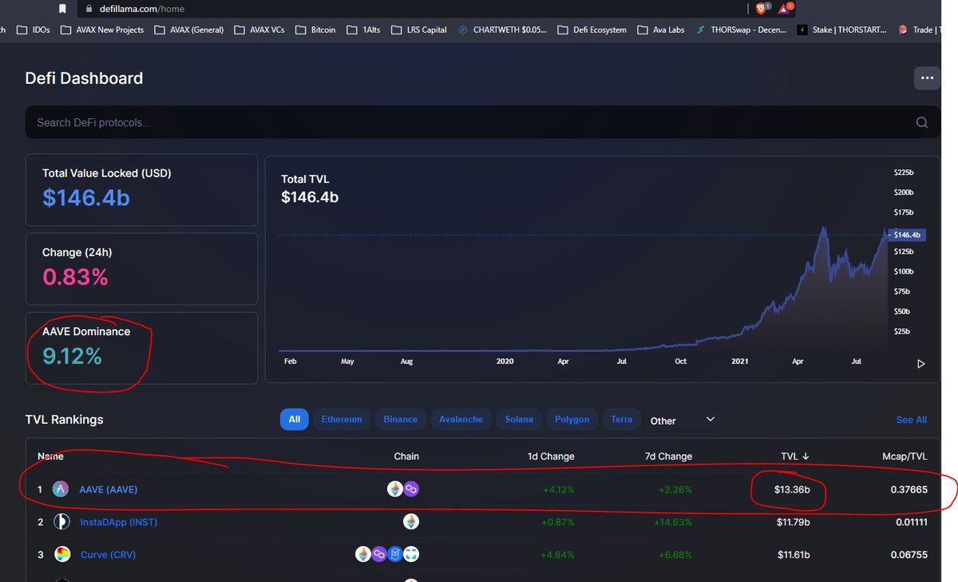The image size is (958, 582).
Task: Click the Polygon chain icon in AAVE row
Action: click(411, 489)
